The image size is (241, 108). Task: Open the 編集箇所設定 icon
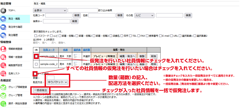(4, 65)
